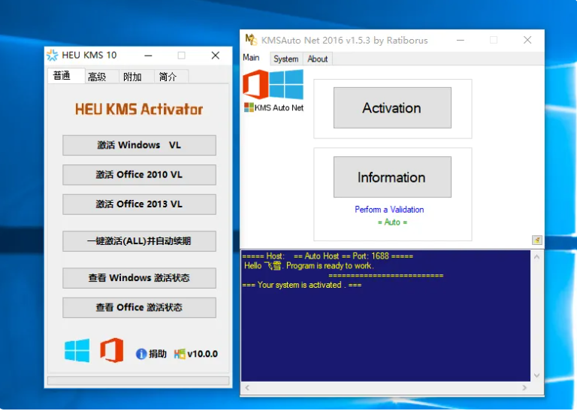The width and height of the screenshot is (577, 411).
Task: Click the large Information button
Action: tap(392, 177)
